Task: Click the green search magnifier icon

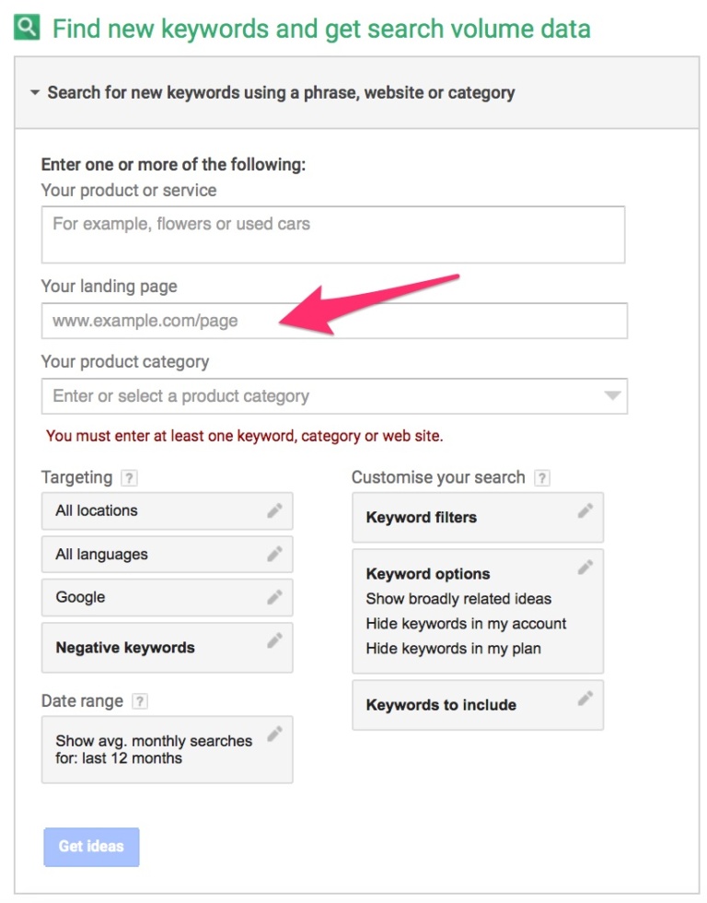Action: [29, 29]
